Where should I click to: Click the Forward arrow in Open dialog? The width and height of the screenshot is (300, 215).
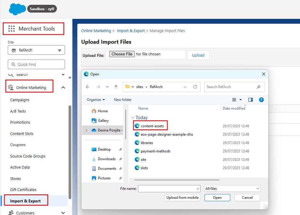pos(98,87)
